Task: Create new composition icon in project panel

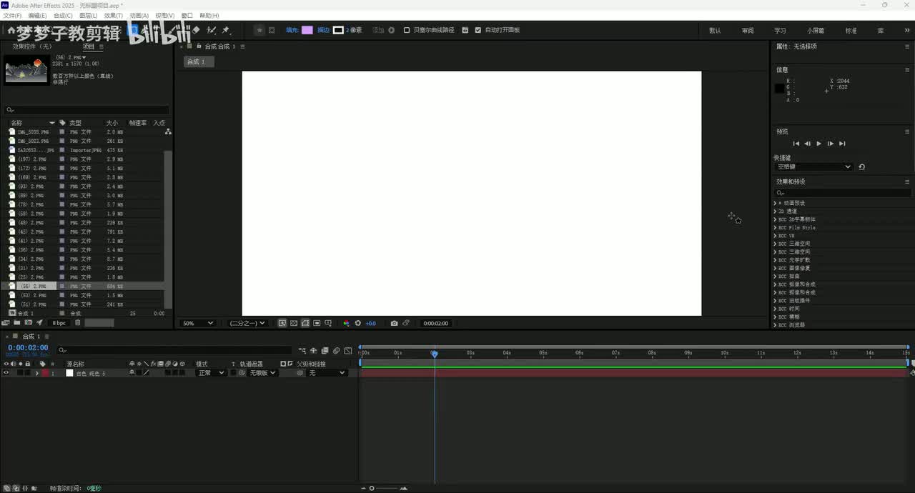Action: coord(29,323)
